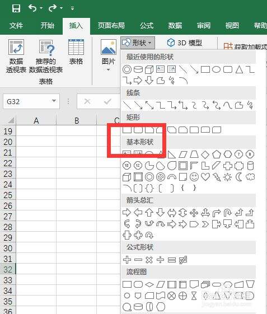Expand the Name Box dropdown arrow
Image resolution: width=267 pixels, height=314 pixels.
(x=54, y=101)
